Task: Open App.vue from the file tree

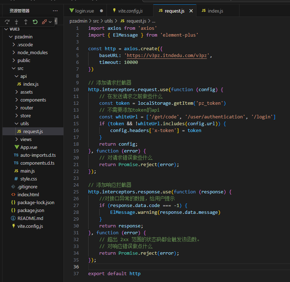Action: (29, 147)
